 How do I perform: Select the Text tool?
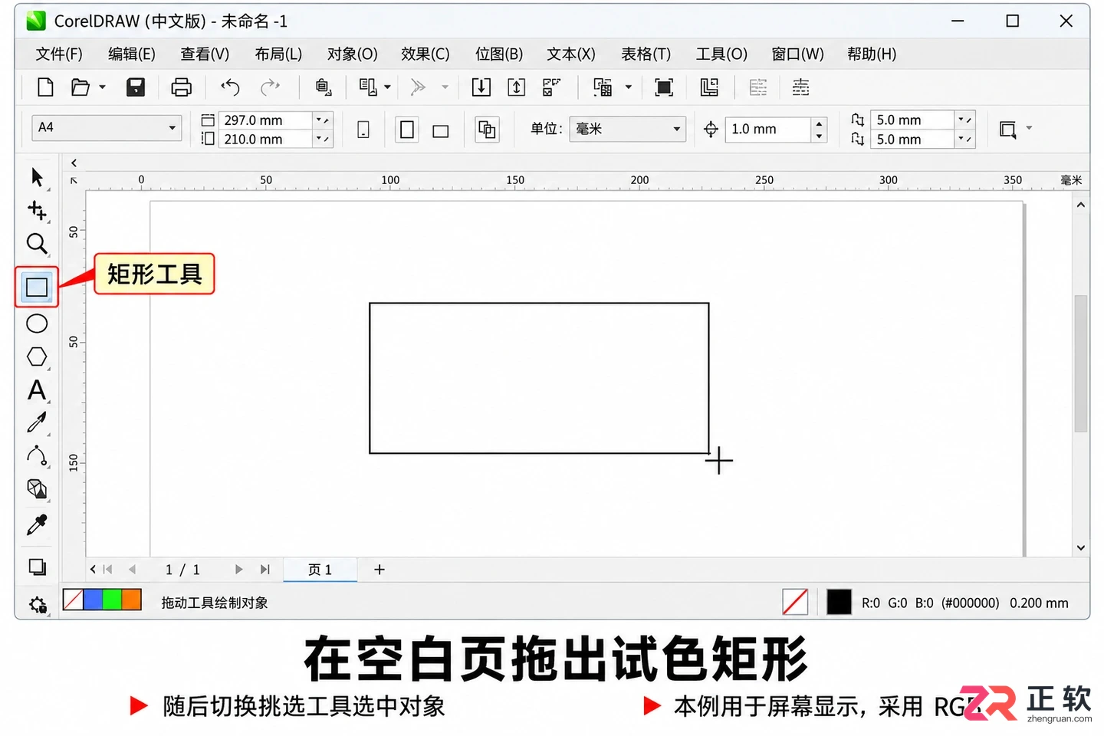37,390
